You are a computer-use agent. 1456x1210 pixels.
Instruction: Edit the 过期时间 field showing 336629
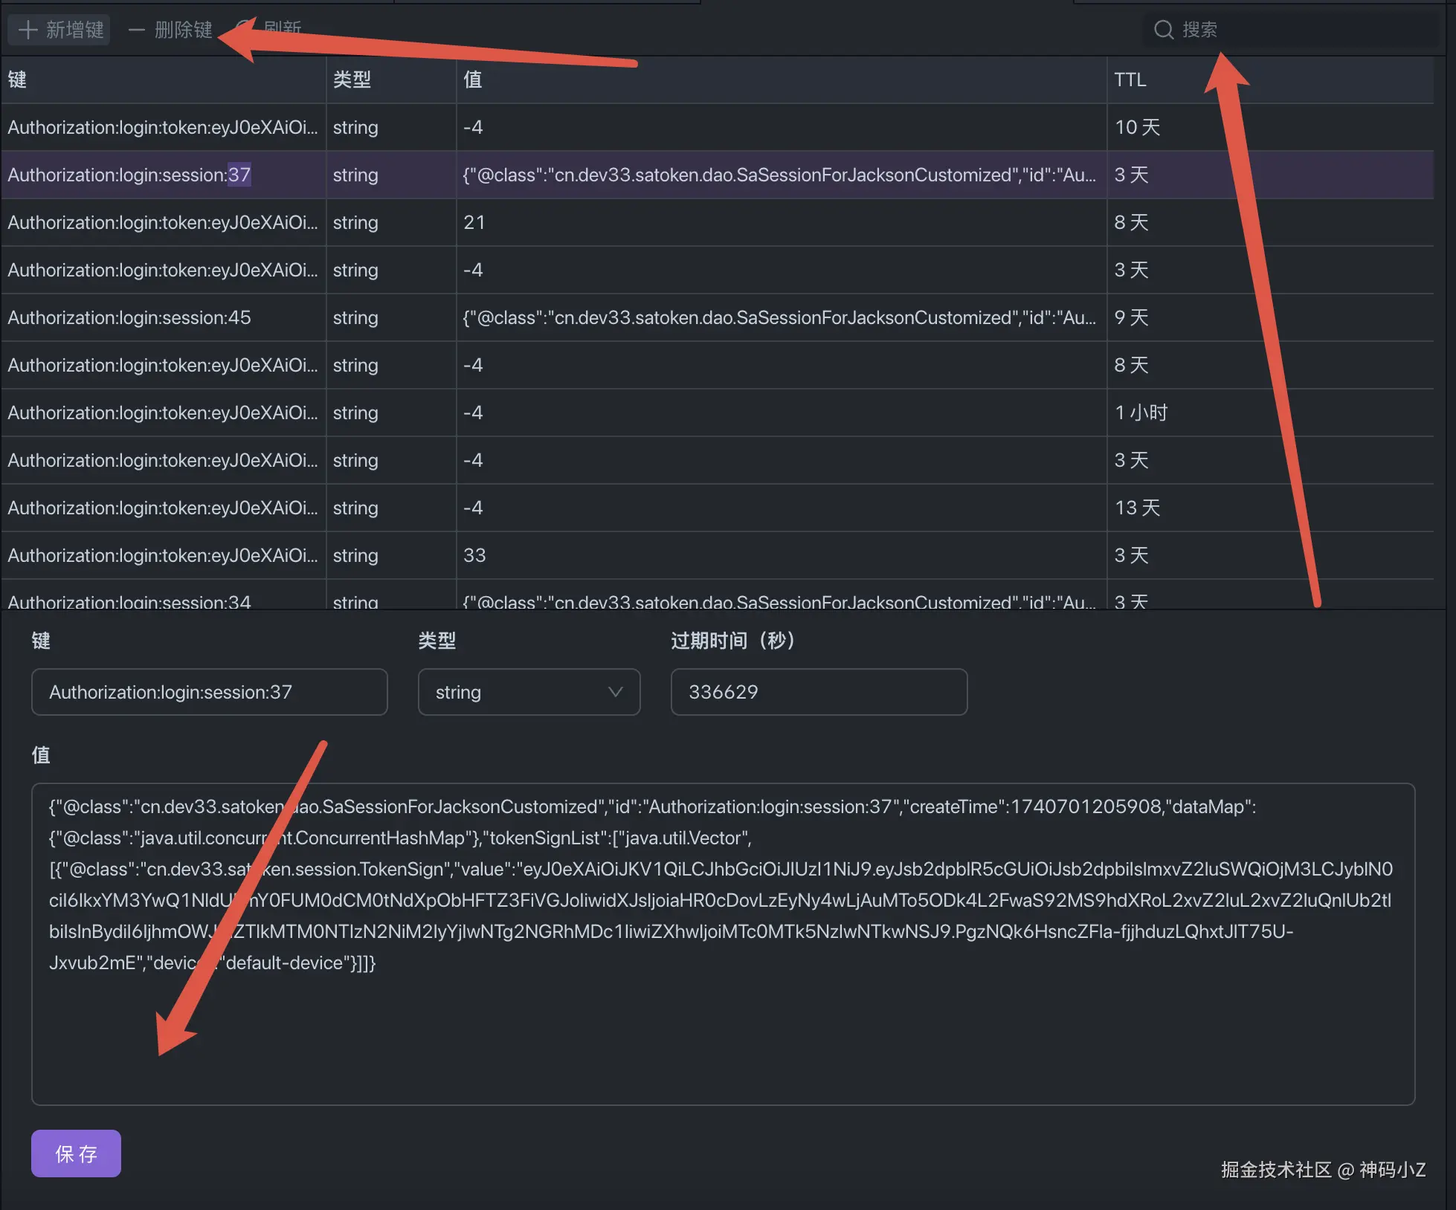point(818,692)
